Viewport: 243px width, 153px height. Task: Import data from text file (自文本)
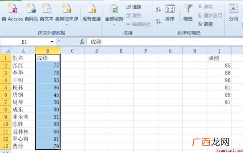(x=47, y=13)
